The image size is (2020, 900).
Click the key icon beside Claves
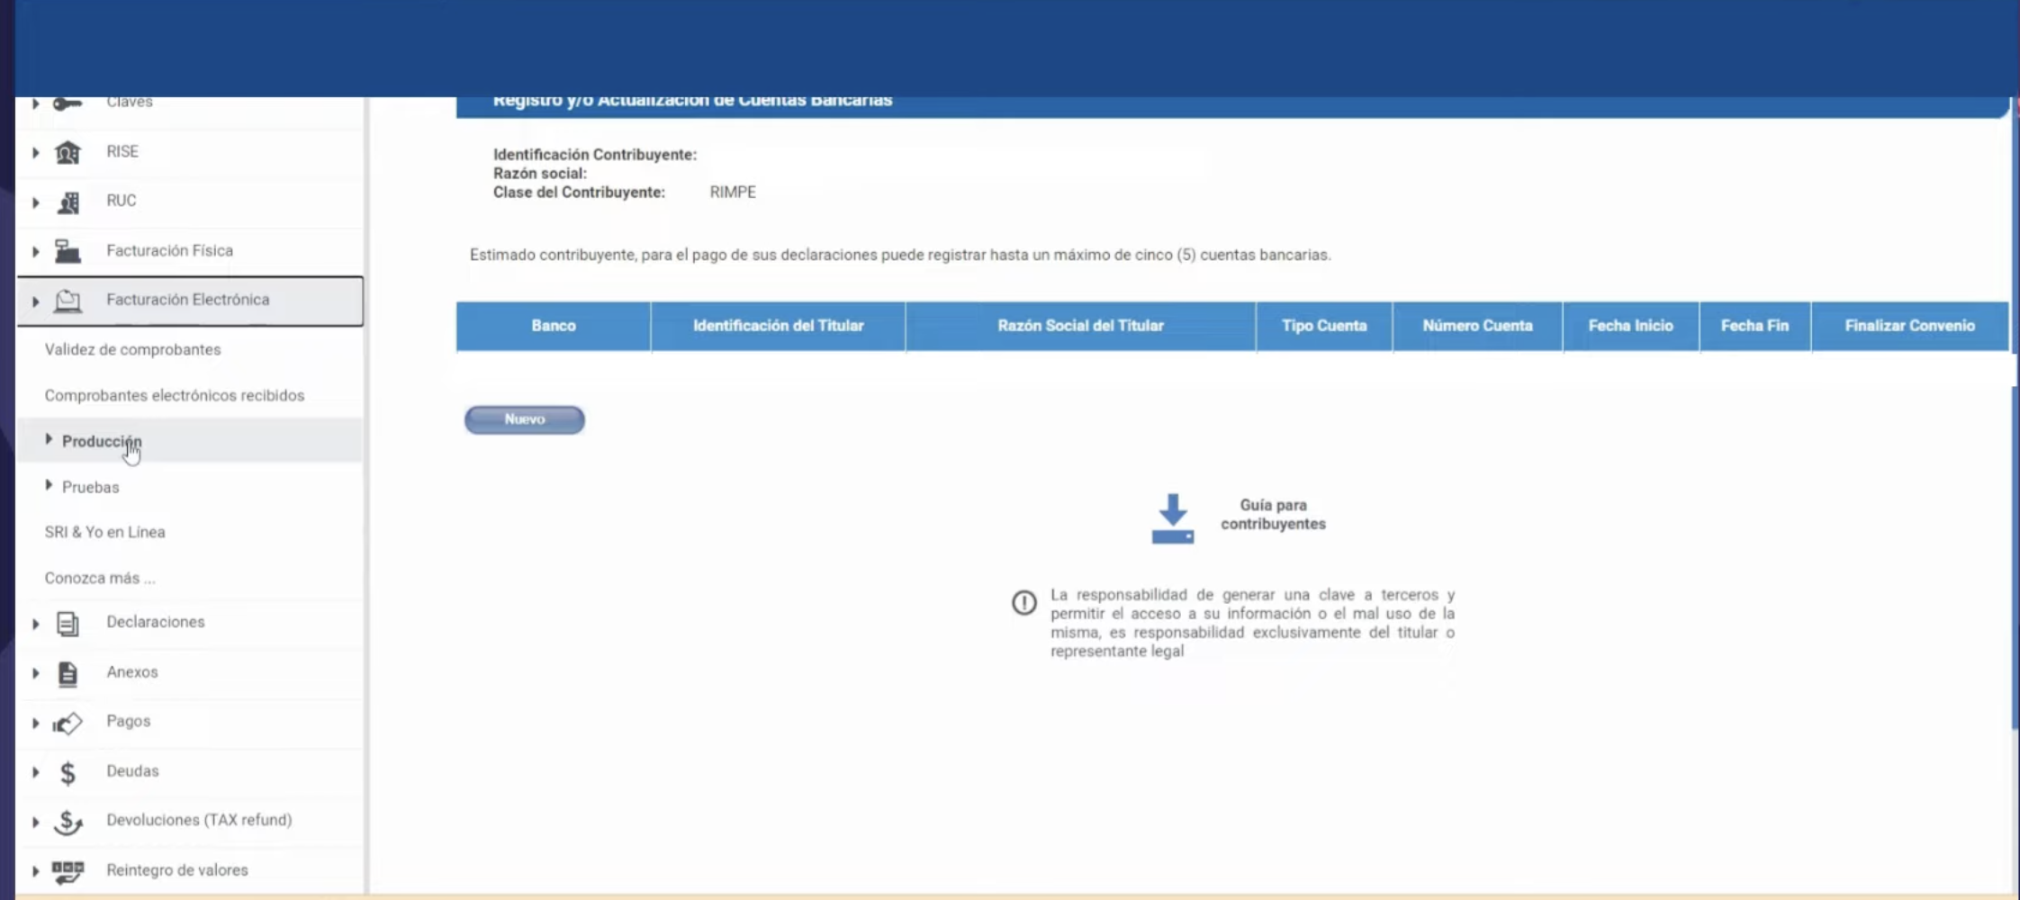(x=68, y=103)
